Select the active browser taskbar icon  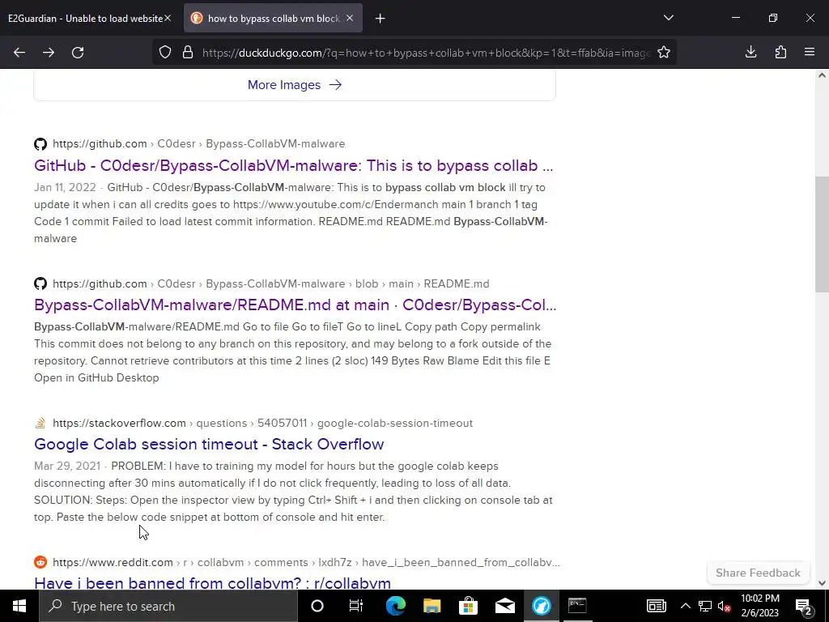click(542, 606)
